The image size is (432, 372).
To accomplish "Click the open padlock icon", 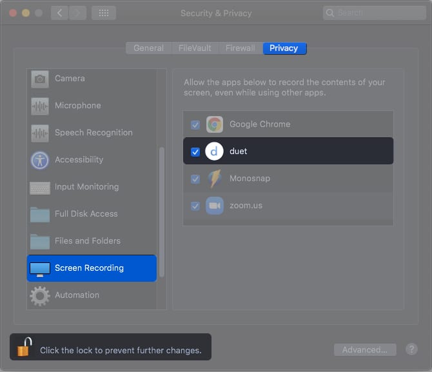I will 25,347.
